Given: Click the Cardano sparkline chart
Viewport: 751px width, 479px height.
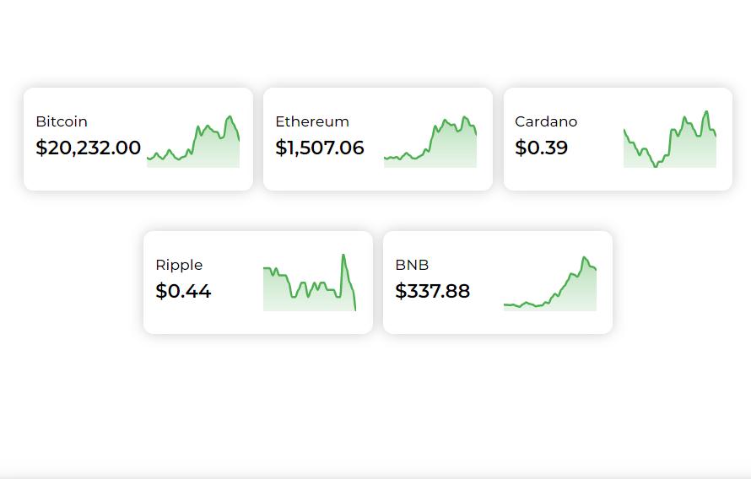Looking at the screenshot, I should [x=670, y=142].
